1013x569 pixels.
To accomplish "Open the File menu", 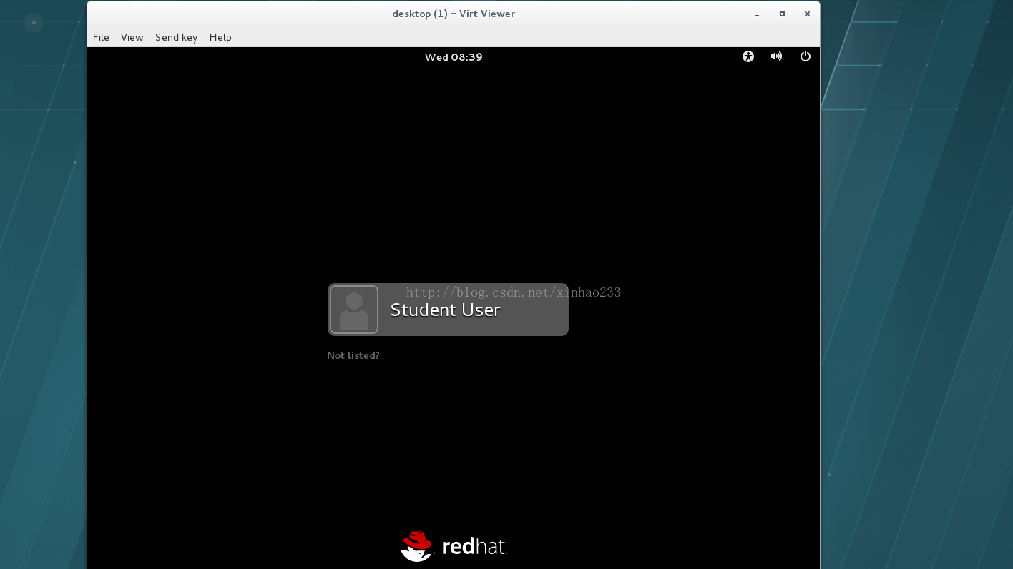I will click(101, 37).
